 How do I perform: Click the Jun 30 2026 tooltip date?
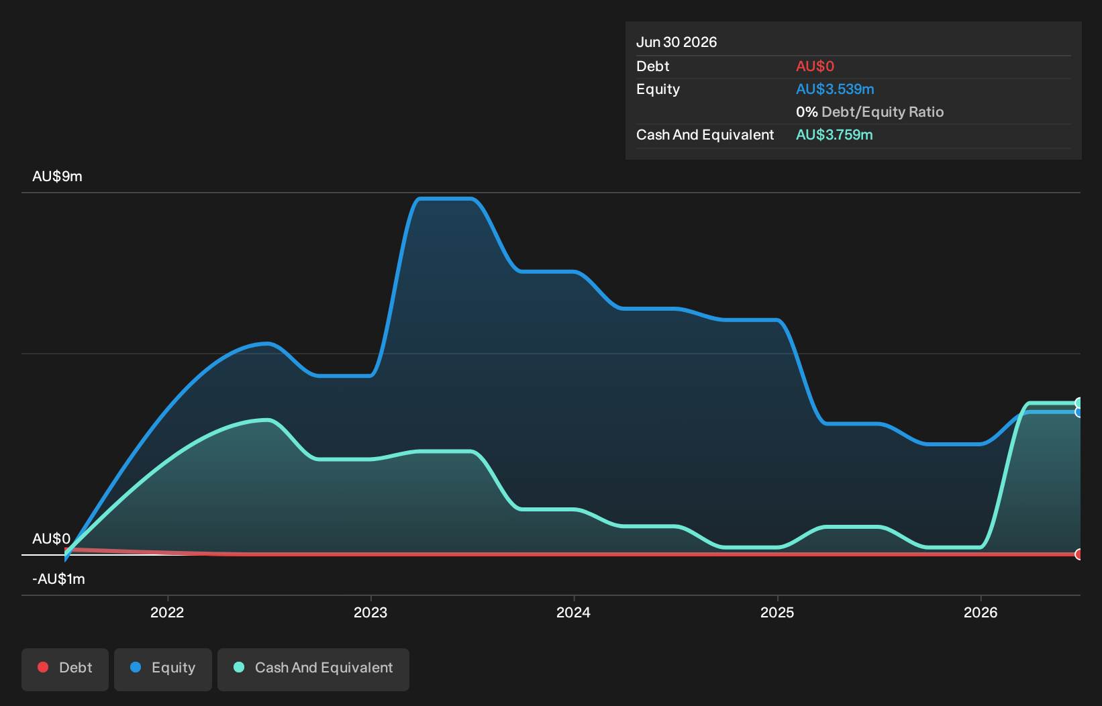[x=677, y=42]
